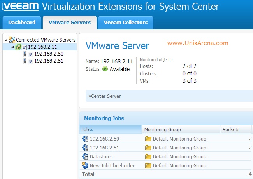Uncheck the 192.168.2.51 checkbox in tree
253x179 pixels.
(x=30, y=61)
